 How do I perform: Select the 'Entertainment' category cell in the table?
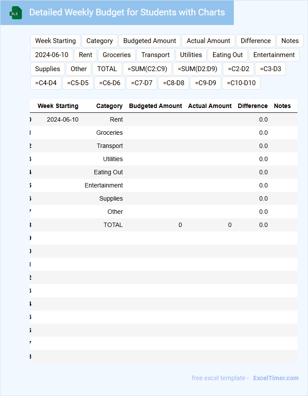coord(104,185)
